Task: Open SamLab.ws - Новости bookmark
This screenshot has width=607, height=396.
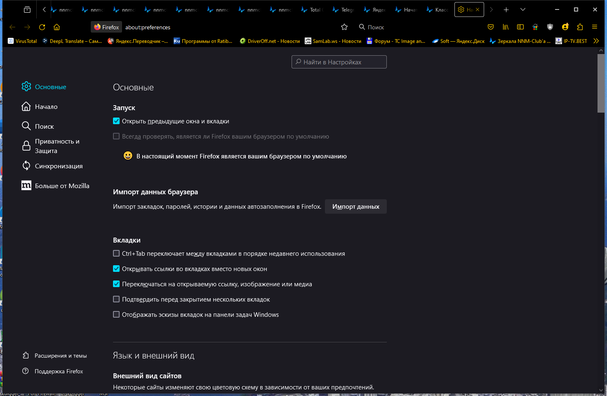Action: [333, 41]
